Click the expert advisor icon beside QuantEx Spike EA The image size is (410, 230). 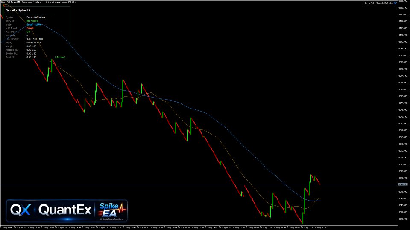click(x=395, y=3)
